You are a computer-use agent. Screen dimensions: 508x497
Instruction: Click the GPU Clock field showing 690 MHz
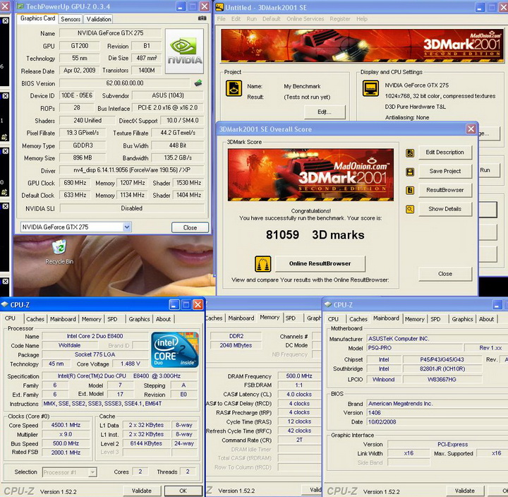point(75,183)
